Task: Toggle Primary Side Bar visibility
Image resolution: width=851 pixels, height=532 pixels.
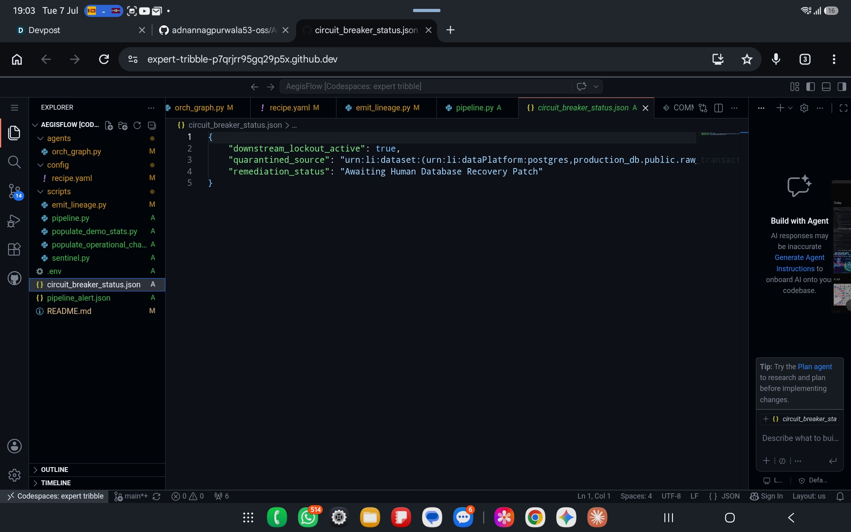Action: pyautogui.click(x=810, y=87)
